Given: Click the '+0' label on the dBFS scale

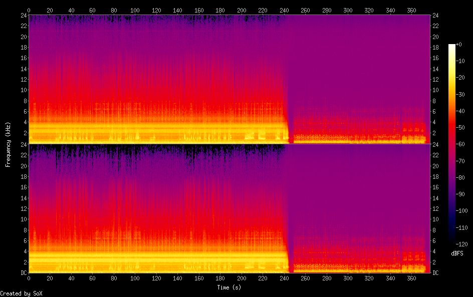Looking at the screenshot, I should point(459,44).
